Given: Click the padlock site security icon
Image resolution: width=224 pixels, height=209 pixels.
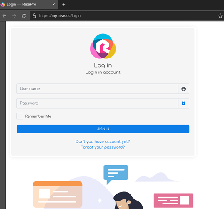Looking at the screenshot, I should pos(34,16).
